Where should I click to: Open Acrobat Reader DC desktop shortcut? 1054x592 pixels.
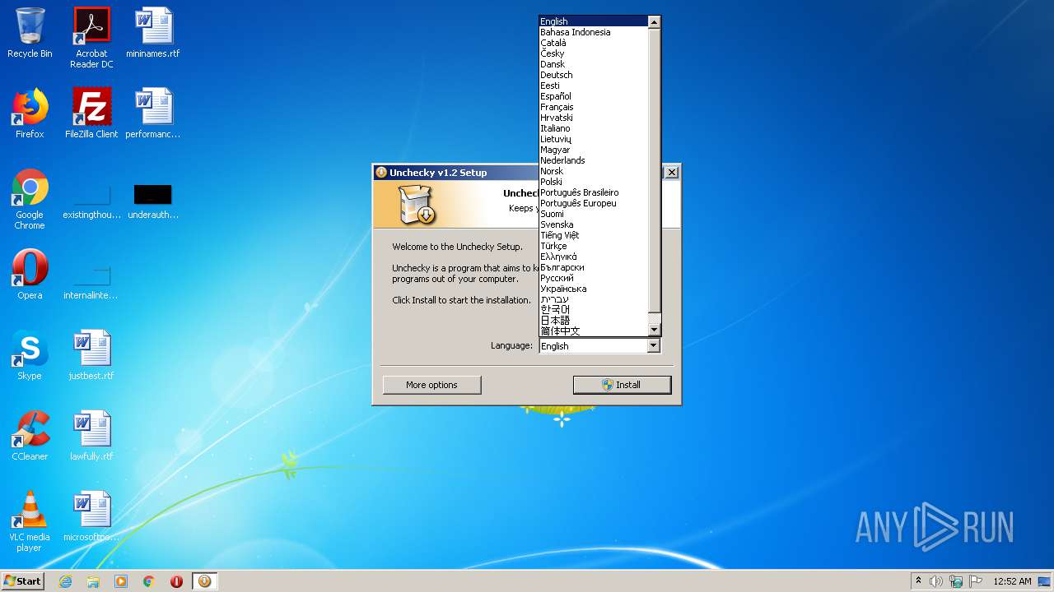click(x=91, y=38)
